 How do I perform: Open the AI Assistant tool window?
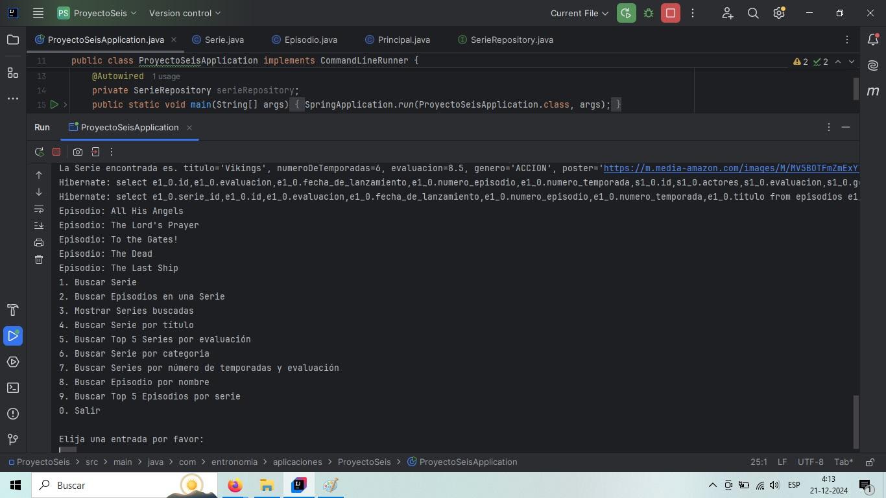point(873,65)
